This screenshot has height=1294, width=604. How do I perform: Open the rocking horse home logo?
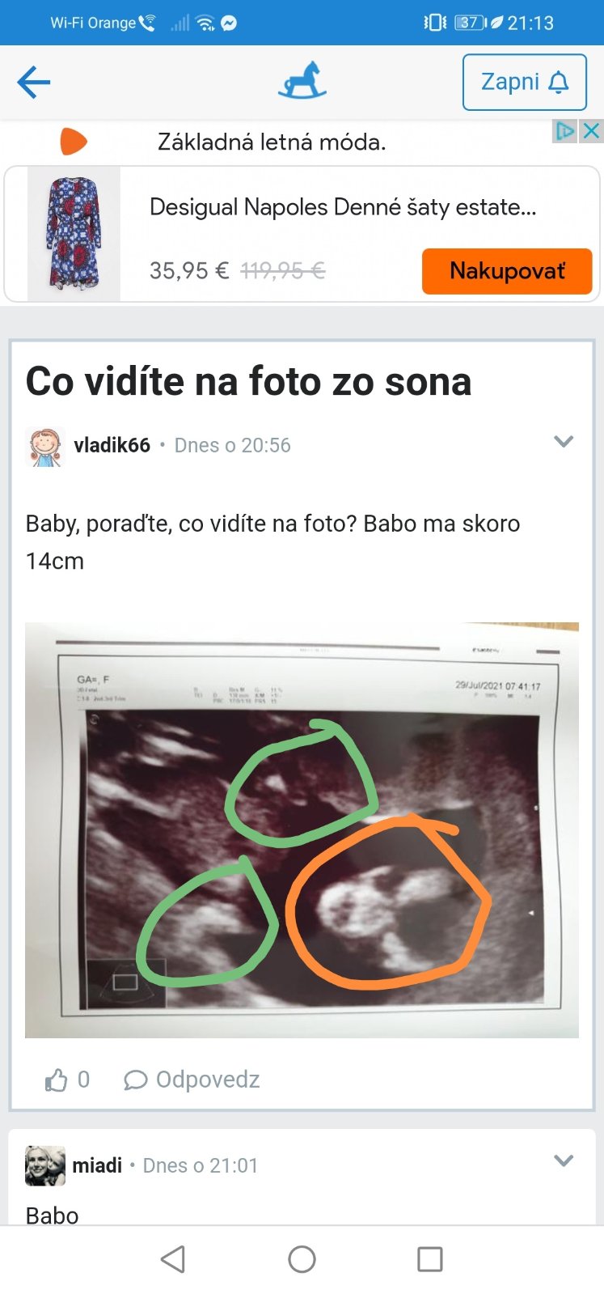coord(302,80)
